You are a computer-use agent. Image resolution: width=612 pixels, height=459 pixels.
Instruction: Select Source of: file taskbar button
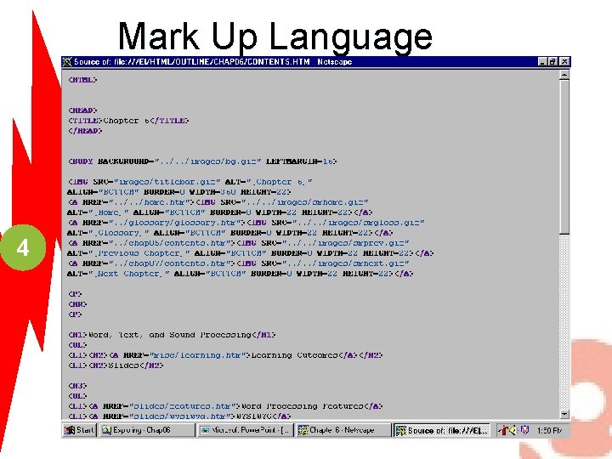442,430
